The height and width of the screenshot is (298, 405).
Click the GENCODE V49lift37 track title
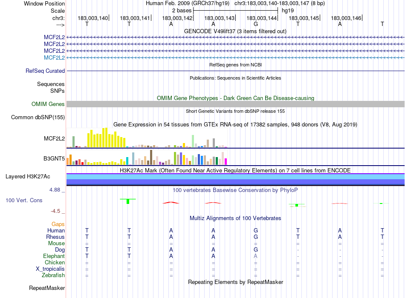pyautogui.click(x=235, y=31)
